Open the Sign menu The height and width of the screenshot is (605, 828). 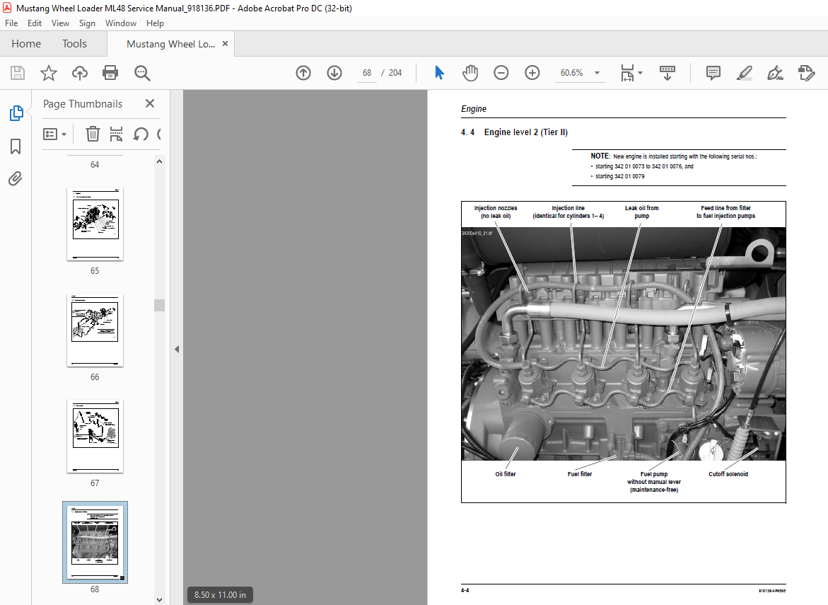87,23
